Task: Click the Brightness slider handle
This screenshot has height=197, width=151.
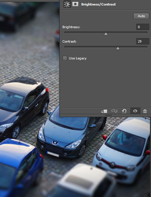Action: 106,34
